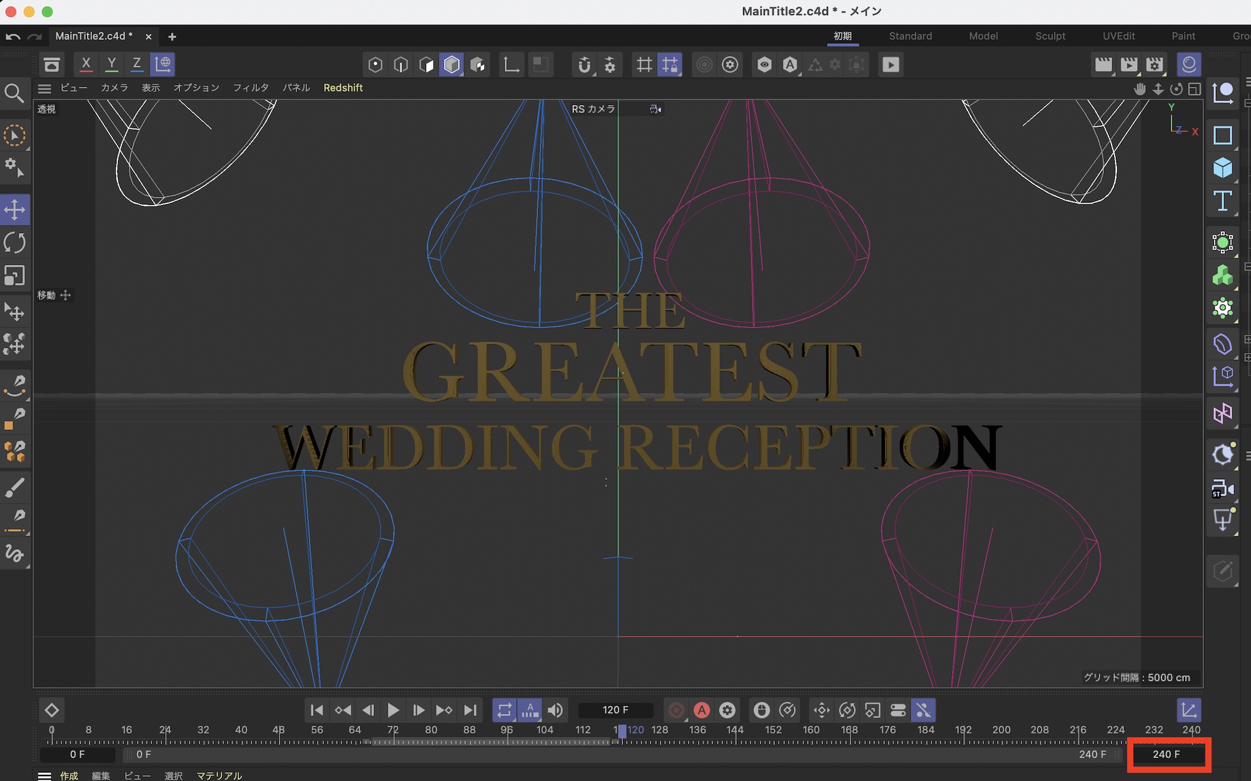The width and height of the screenshot is (1251, 781).
Task: Select the Scale tool
Action: (15, 276)
